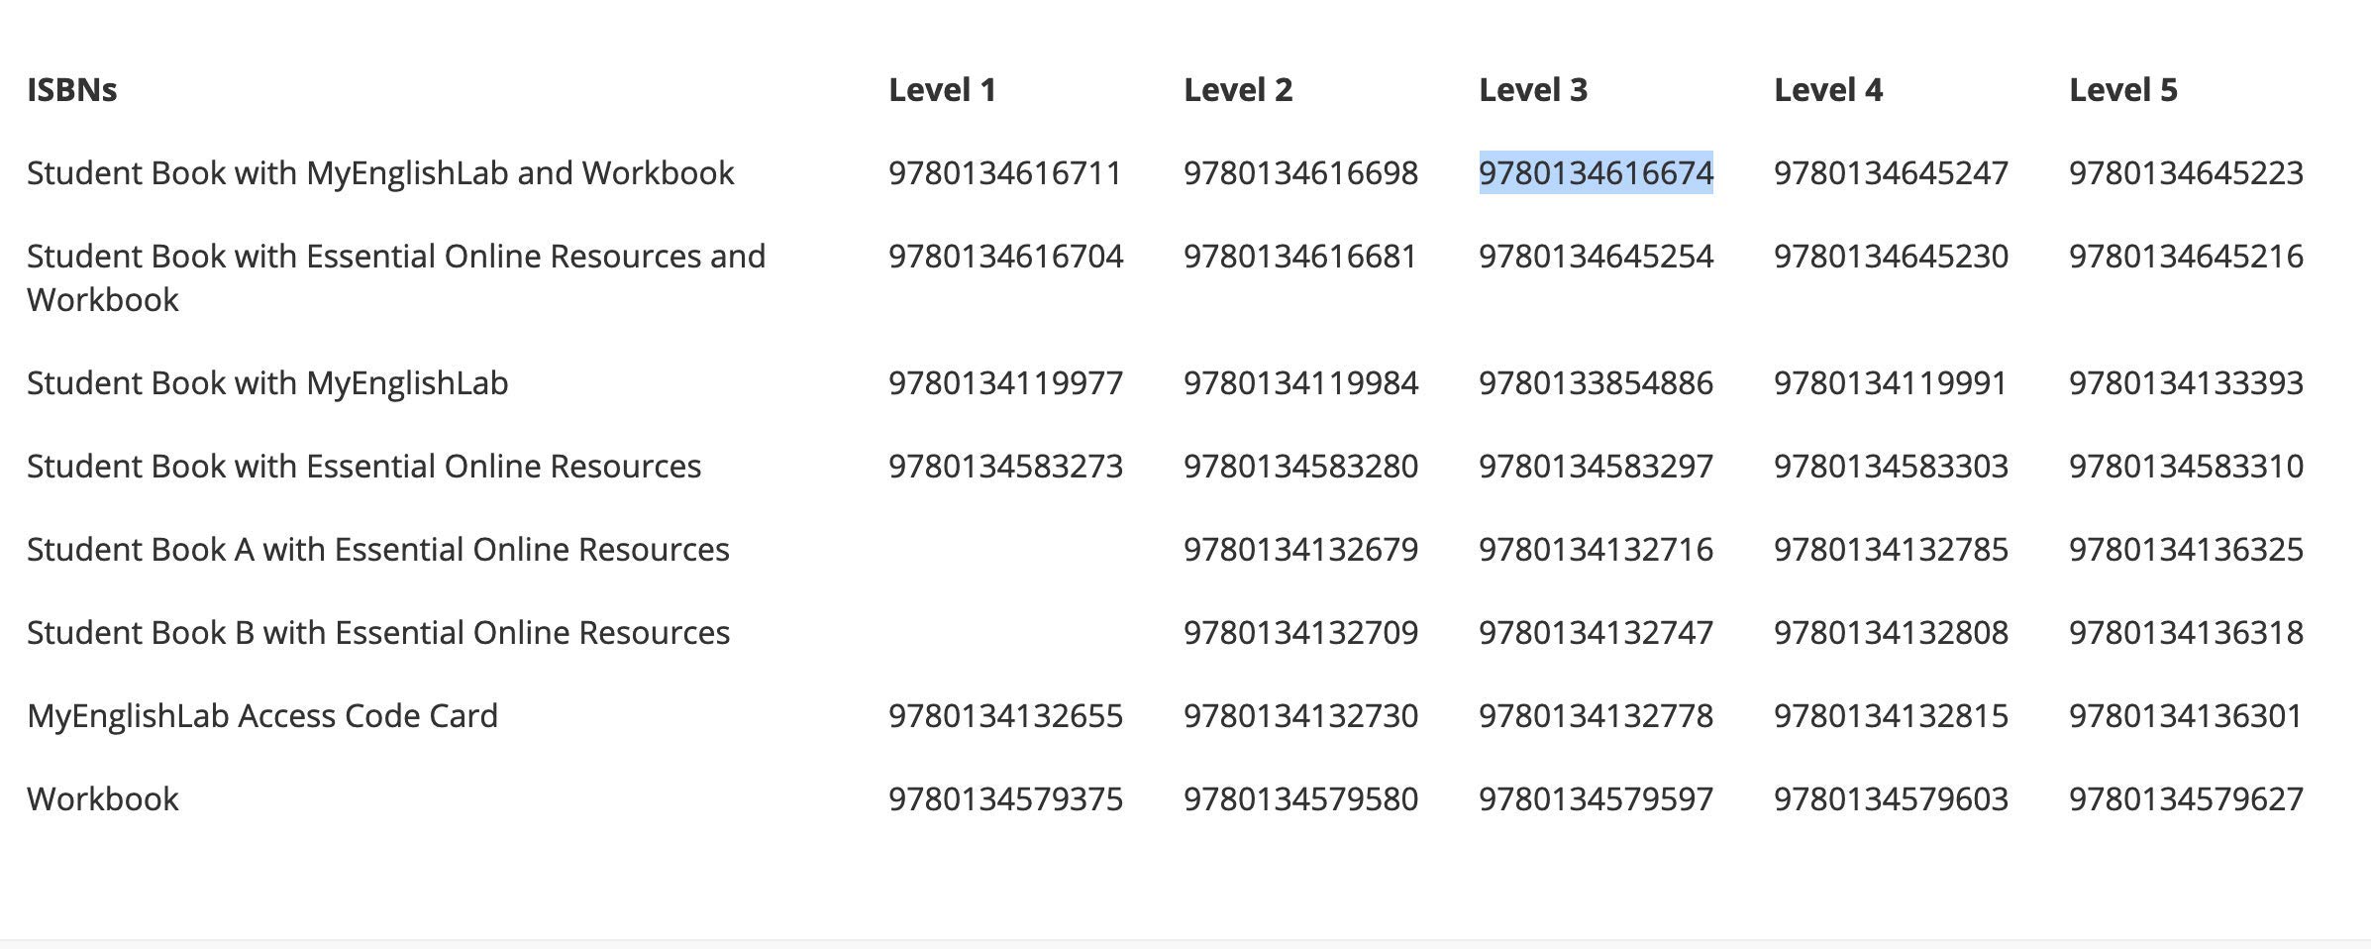This screenshot has height=949, width=2371.
Task: Click the Level 4 column header
Action: (1828, 90)
